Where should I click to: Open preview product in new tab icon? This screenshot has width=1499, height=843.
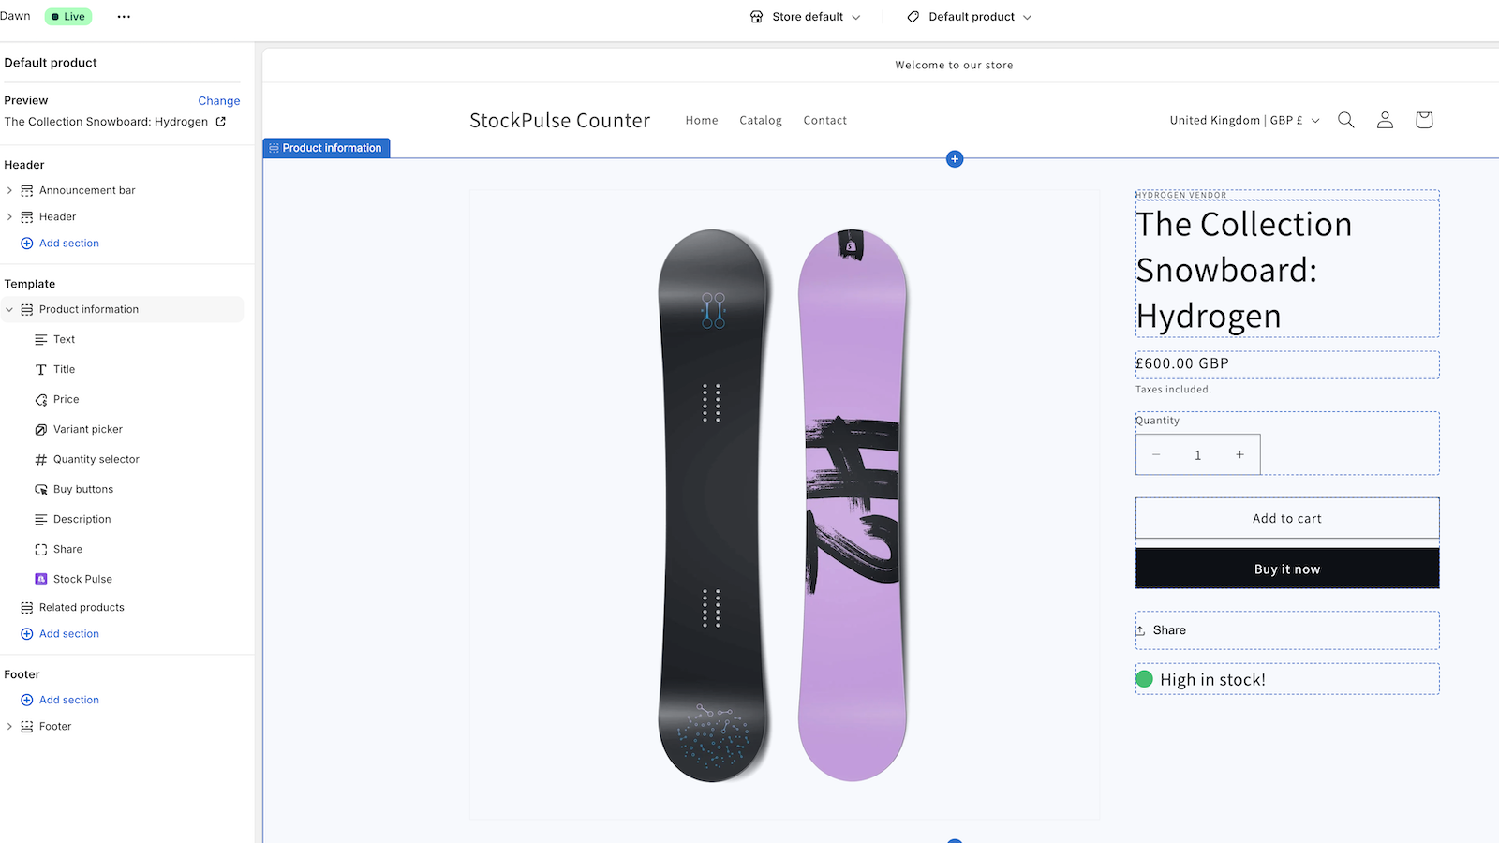click(221, 122)
